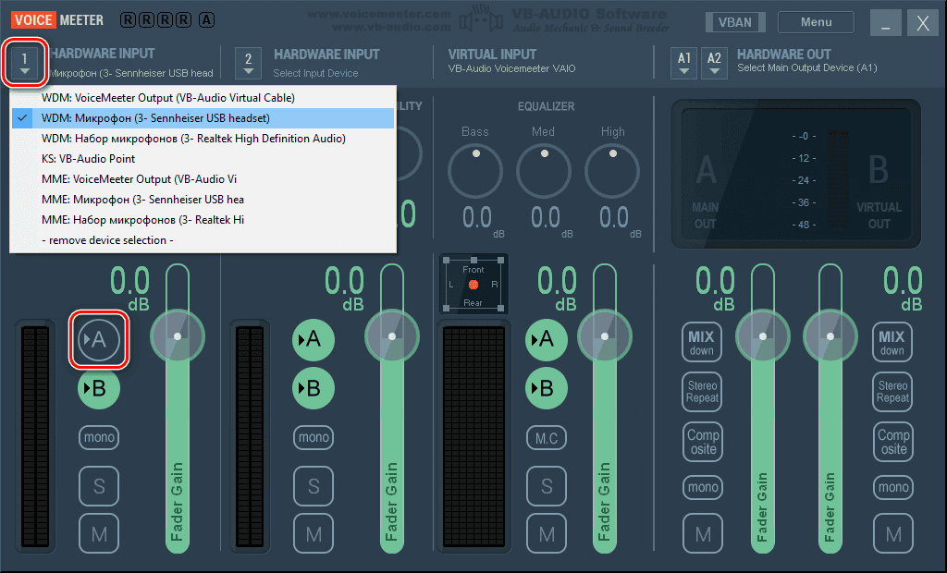The height and width of the screenshot is (573, 947).
Task: Open the Menu button
Action: coord(816,22)
